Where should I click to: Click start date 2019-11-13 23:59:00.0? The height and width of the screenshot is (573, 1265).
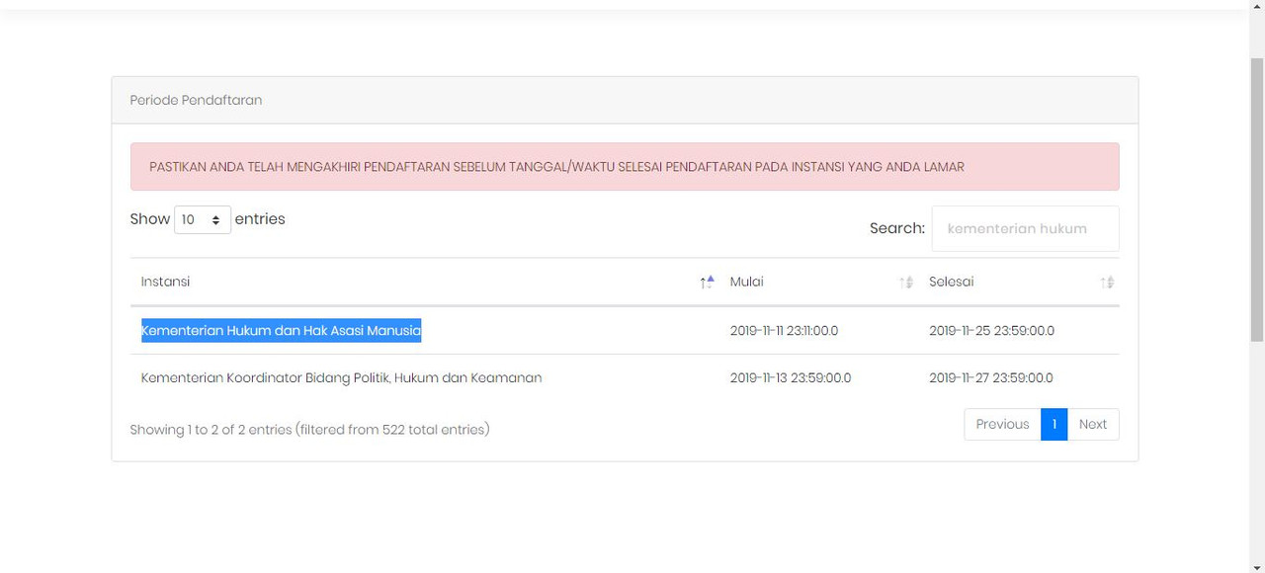(791, 377)
